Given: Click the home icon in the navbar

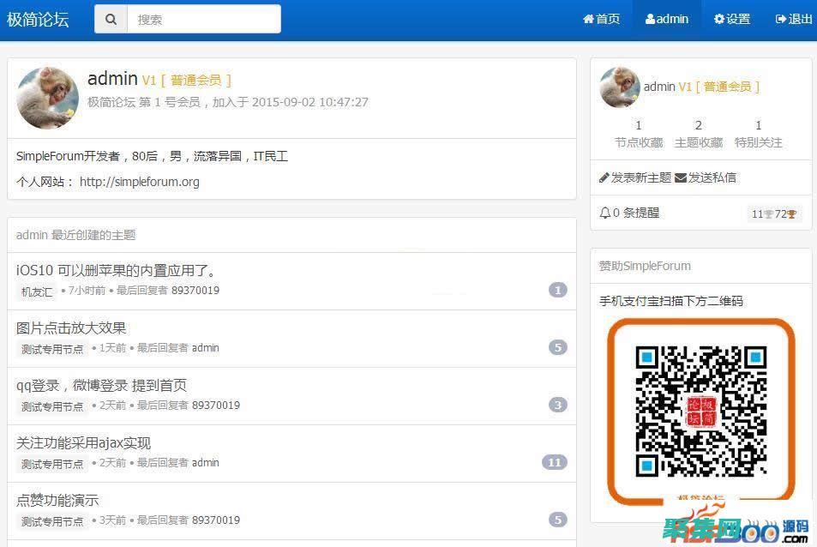Looking at the screenshot, I should coord(589,18).
